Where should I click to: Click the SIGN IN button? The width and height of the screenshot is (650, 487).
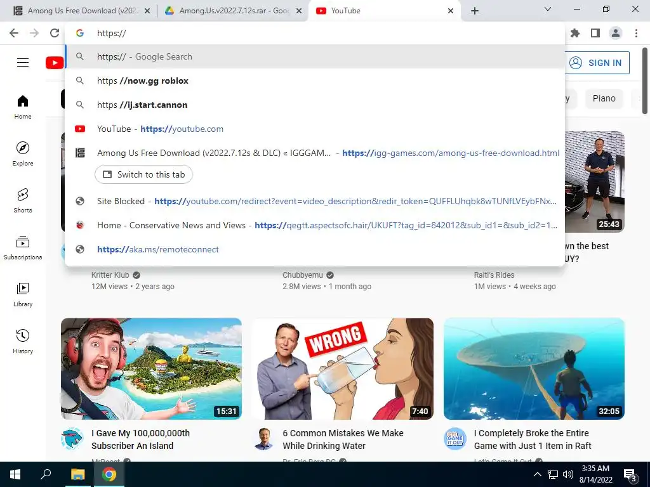click(x=597, y=63)
